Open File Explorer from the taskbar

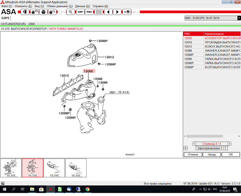(x=32, y=189)
